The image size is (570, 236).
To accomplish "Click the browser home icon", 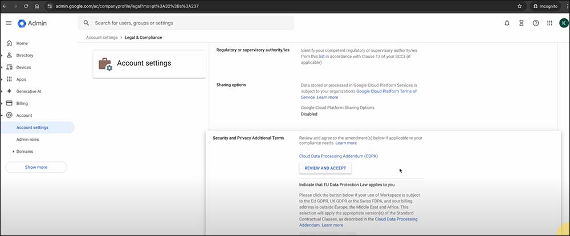I will [x=37, y=6].
